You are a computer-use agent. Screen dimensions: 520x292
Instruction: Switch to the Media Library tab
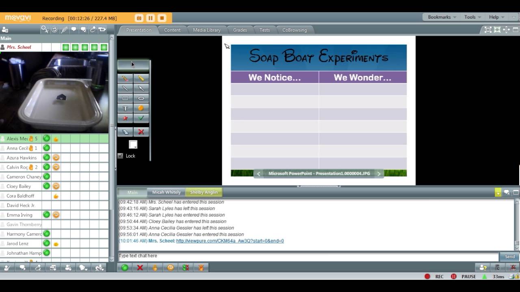pos(207,30)
